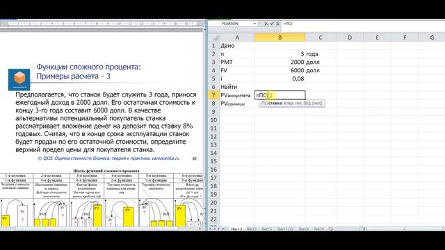Click heading 'Шесть функций сложного процента'
445x250 pixels.
[x=106, y=171]
